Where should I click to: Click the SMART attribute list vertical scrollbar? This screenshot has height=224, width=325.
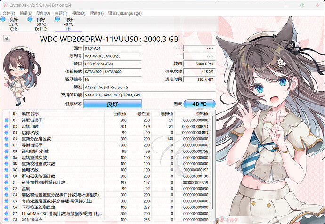click(x=212, y=162)
